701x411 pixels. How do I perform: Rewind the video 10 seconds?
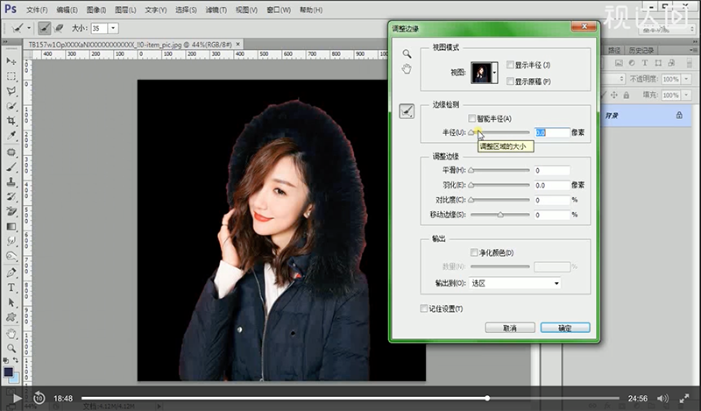click(x=39, y=398)
